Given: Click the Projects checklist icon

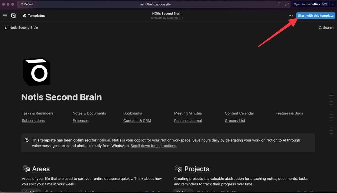Looking at the screenshot, I should coord(179,168).
